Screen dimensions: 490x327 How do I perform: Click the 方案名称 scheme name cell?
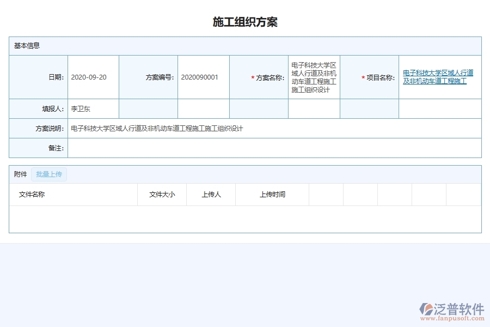(x=313, y=77)
